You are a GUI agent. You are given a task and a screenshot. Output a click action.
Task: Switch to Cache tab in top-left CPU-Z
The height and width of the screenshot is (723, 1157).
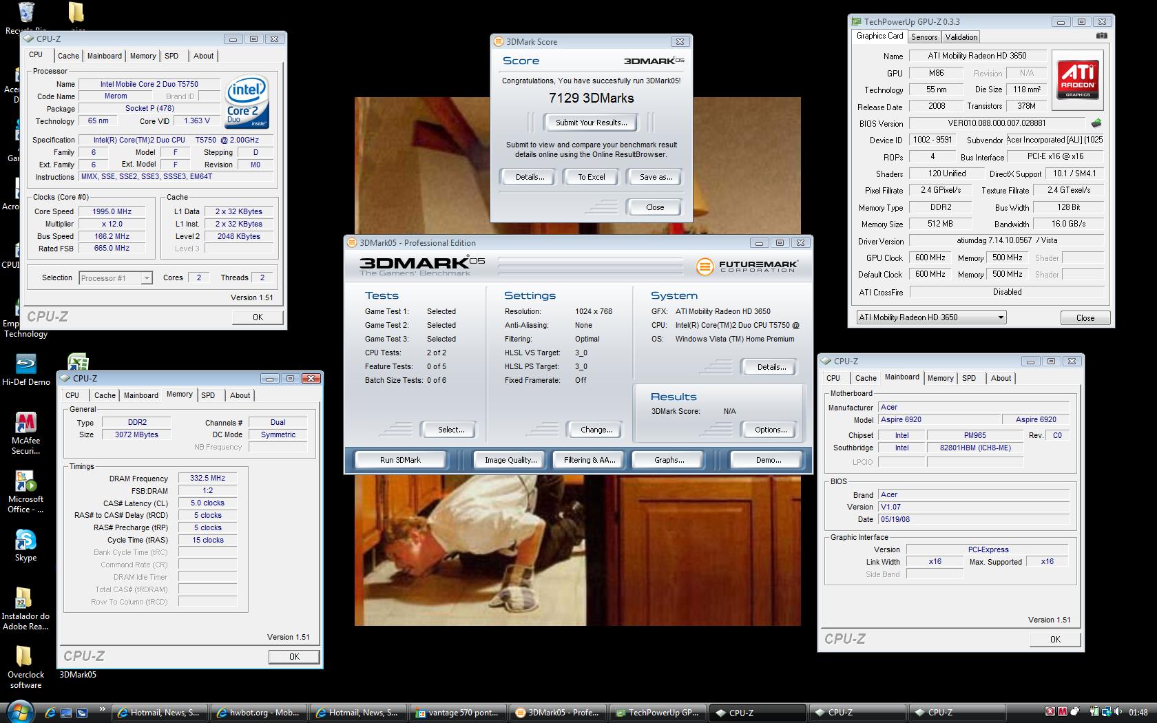(68, 56)
